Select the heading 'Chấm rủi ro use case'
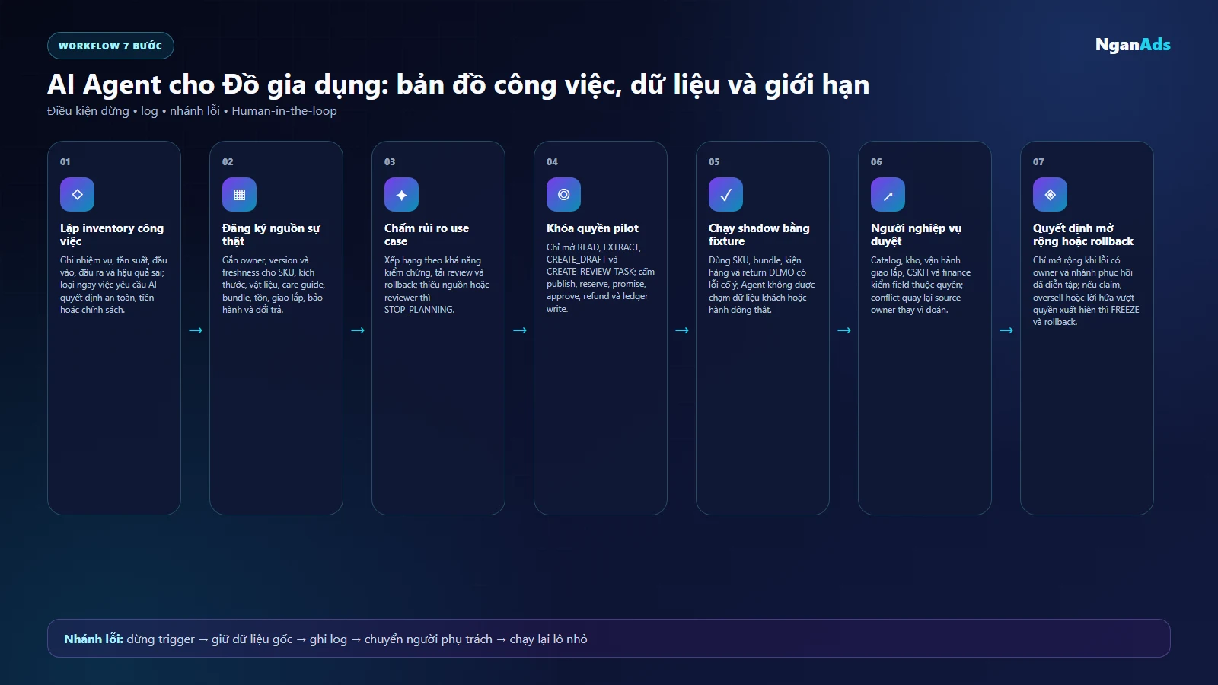 pyautogui.click(x=426, y=234)
